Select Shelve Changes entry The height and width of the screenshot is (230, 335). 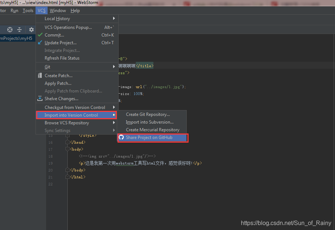pos(77,99)
